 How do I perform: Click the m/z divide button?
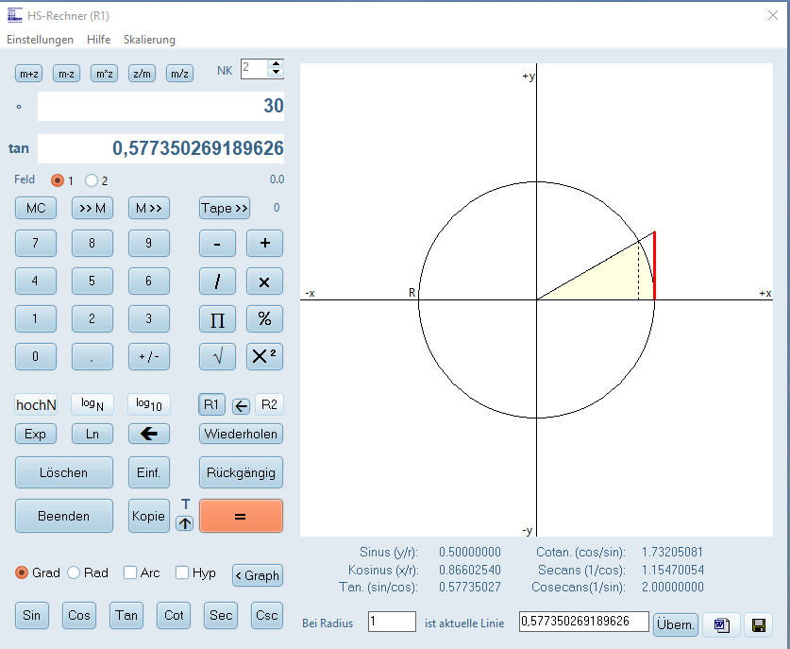tap(180, 74)
